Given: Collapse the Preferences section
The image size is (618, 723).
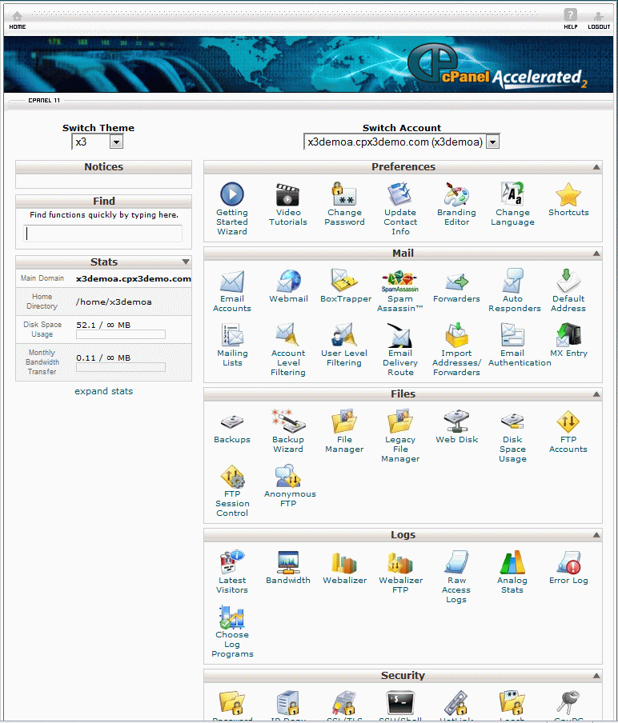Looking at the screenshot, I should 596,167.
